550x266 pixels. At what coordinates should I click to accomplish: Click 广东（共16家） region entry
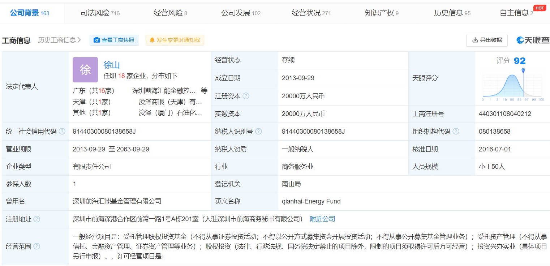(x=94, y=91)
